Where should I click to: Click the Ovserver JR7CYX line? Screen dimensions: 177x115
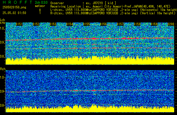point(83,3)
